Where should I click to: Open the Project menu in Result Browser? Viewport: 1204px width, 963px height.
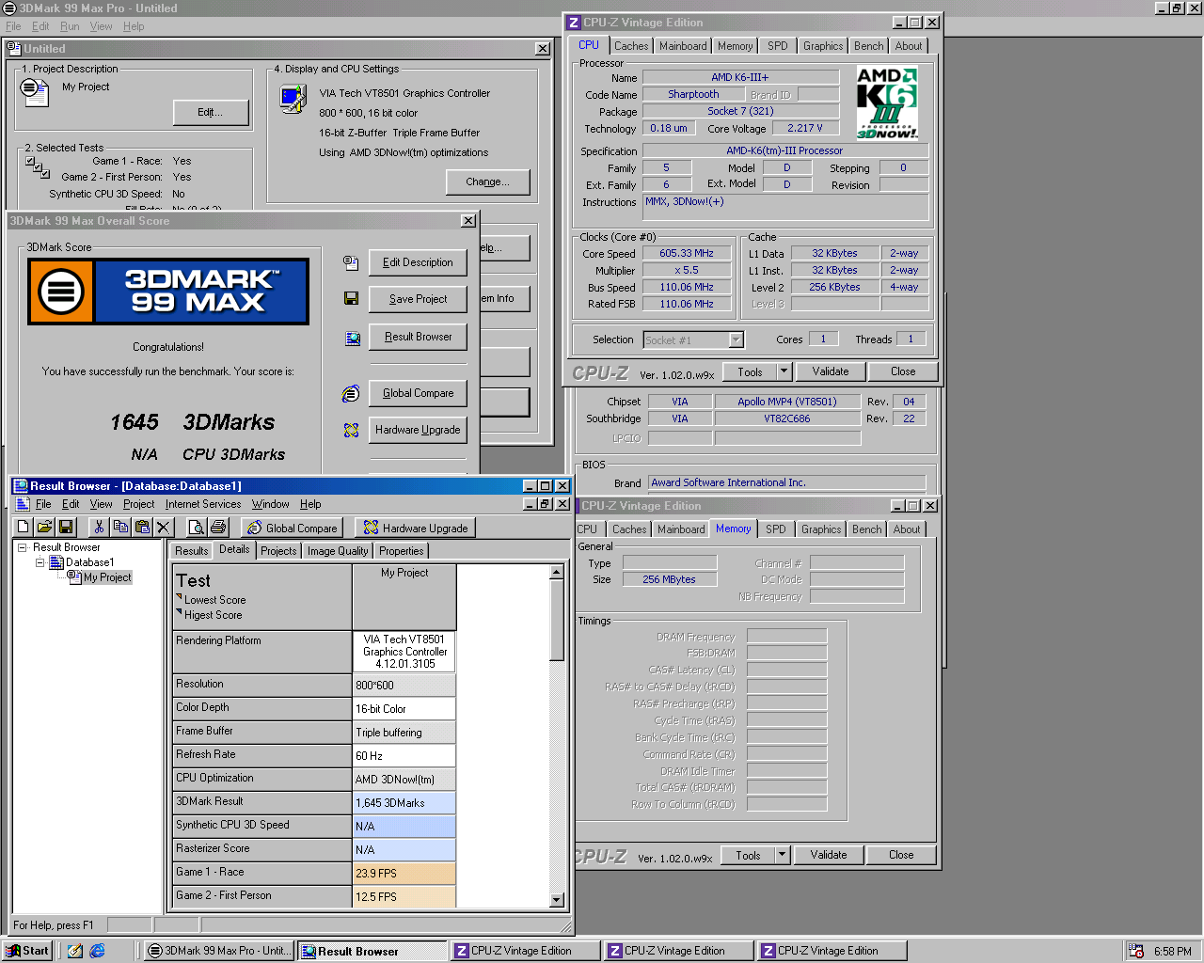[x=138, y=504]
